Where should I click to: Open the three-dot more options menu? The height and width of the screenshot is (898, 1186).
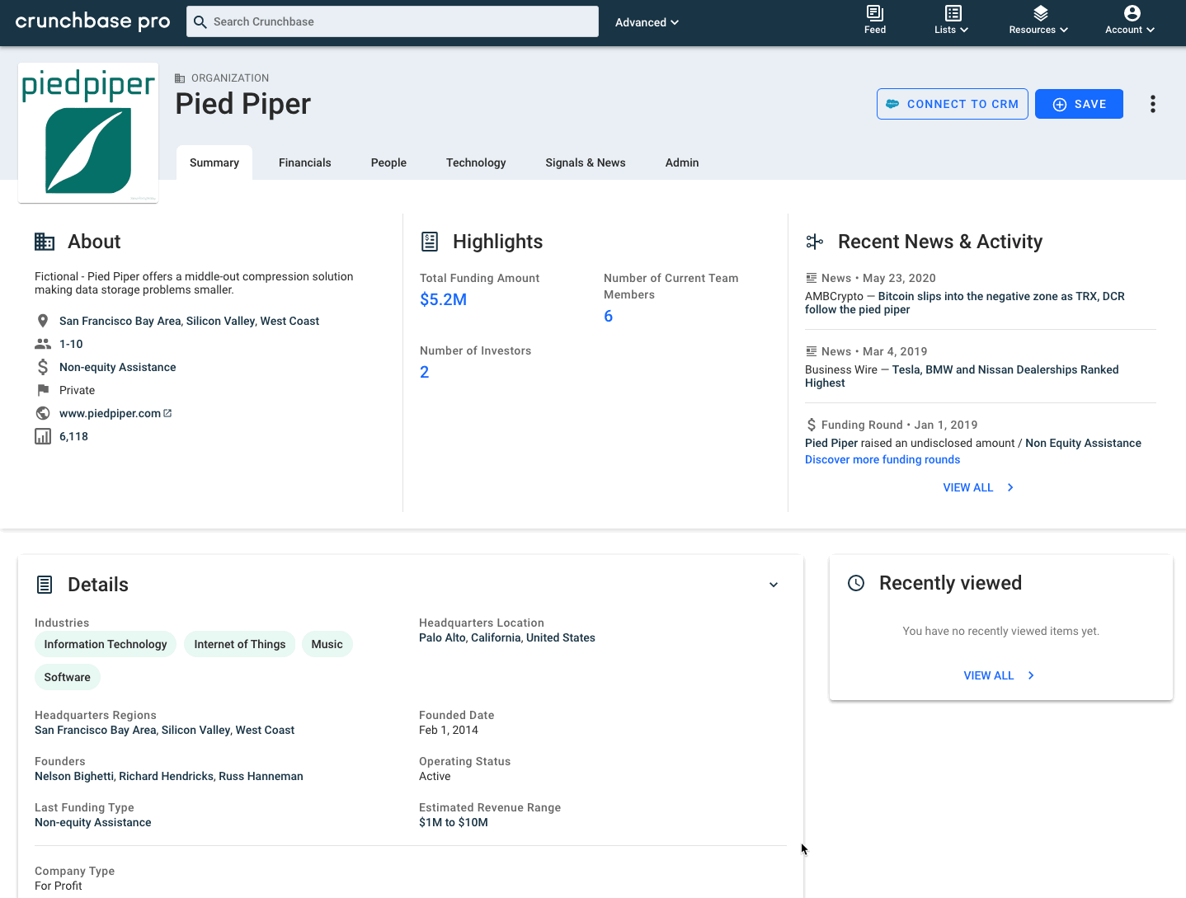pyautogui.click(x=1153, y=104)
